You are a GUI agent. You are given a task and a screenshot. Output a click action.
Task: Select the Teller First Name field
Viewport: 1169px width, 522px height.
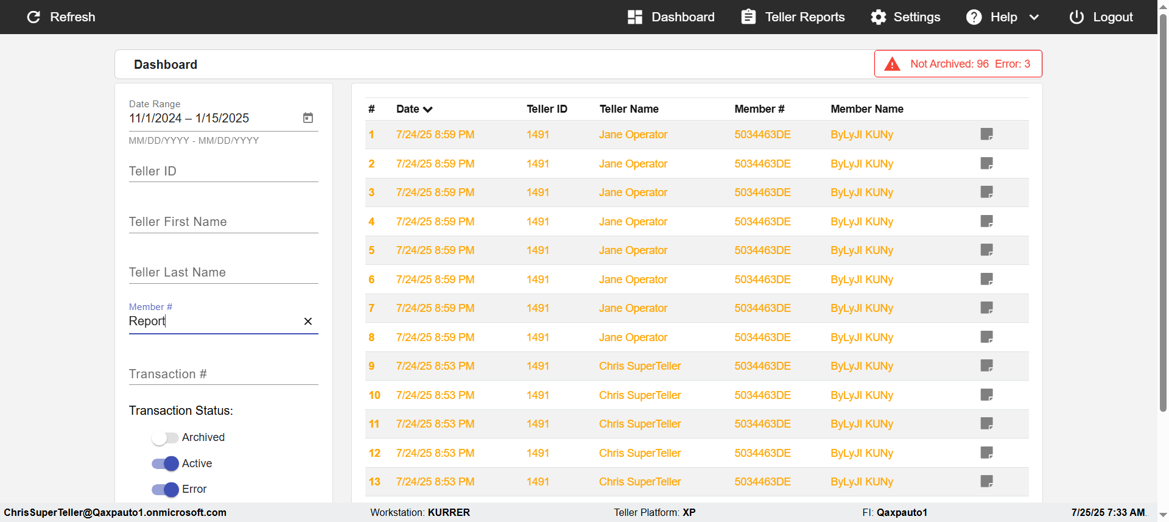click(223, 222)
